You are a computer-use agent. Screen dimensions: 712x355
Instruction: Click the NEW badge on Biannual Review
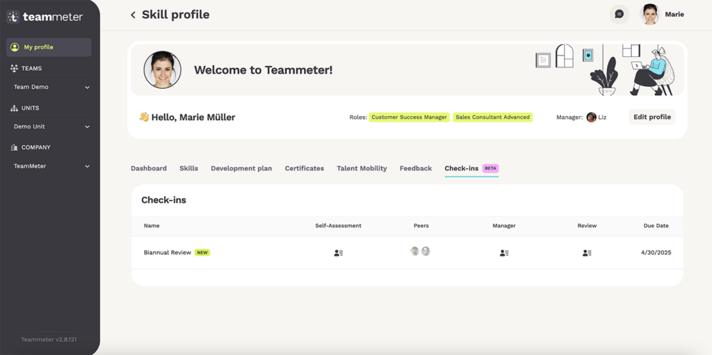[202, 253]
